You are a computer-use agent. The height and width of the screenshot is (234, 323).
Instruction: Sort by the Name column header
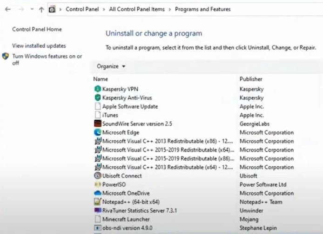click(101, 79)
